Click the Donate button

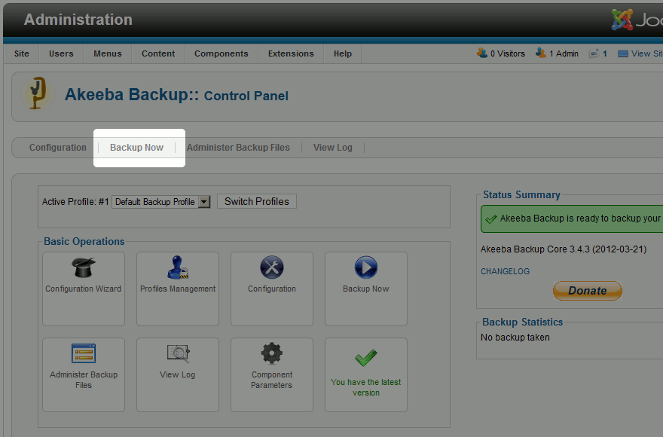click(588, 291)
